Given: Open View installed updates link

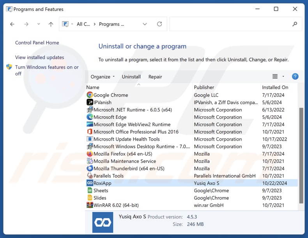Looking at the screenshot, I should (39, 57).
